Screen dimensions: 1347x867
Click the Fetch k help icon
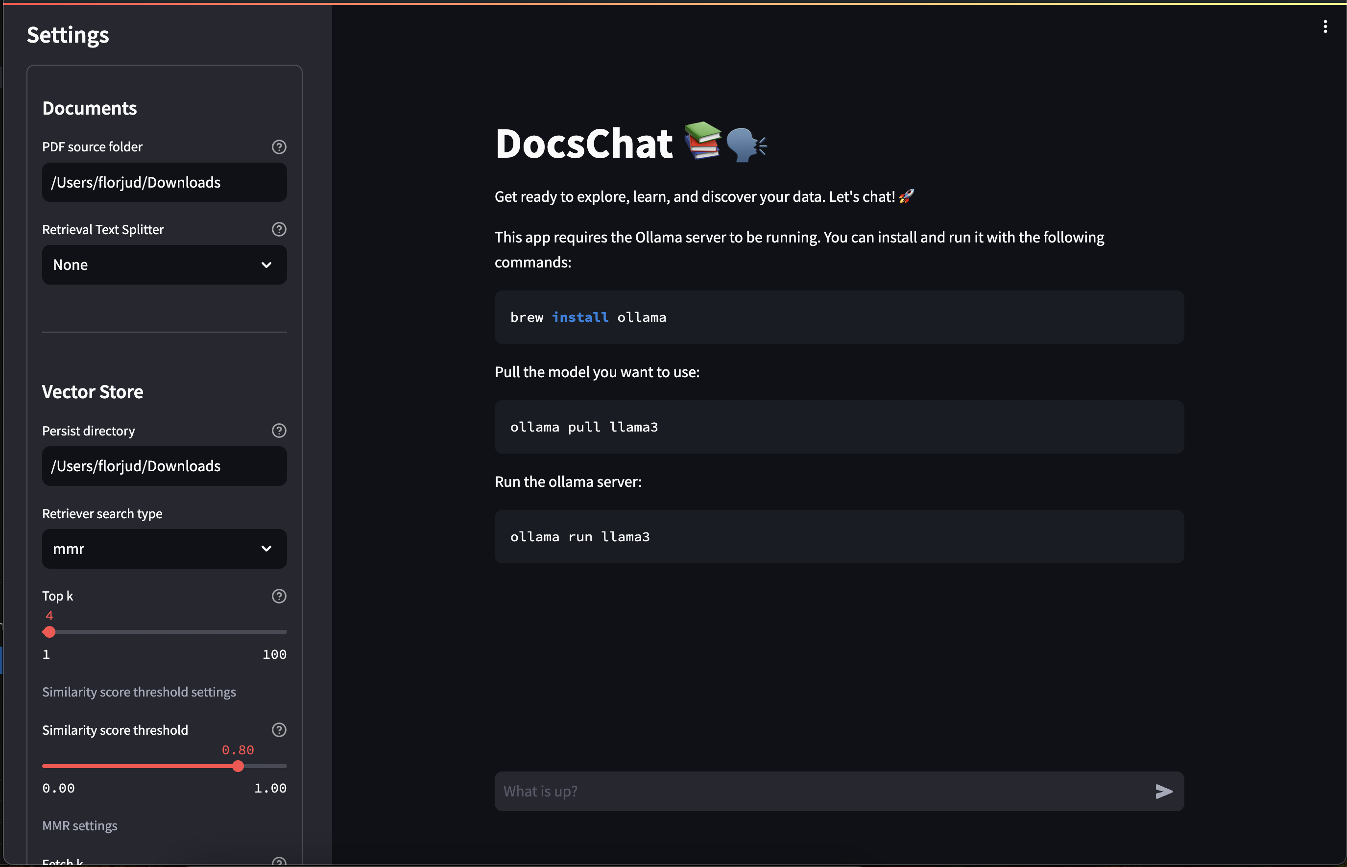pyautogui.click(x=279, y=862)
